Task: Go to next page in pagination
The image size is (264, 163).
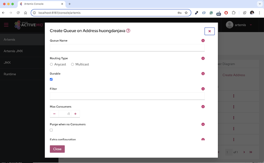Action: [244, 152]
